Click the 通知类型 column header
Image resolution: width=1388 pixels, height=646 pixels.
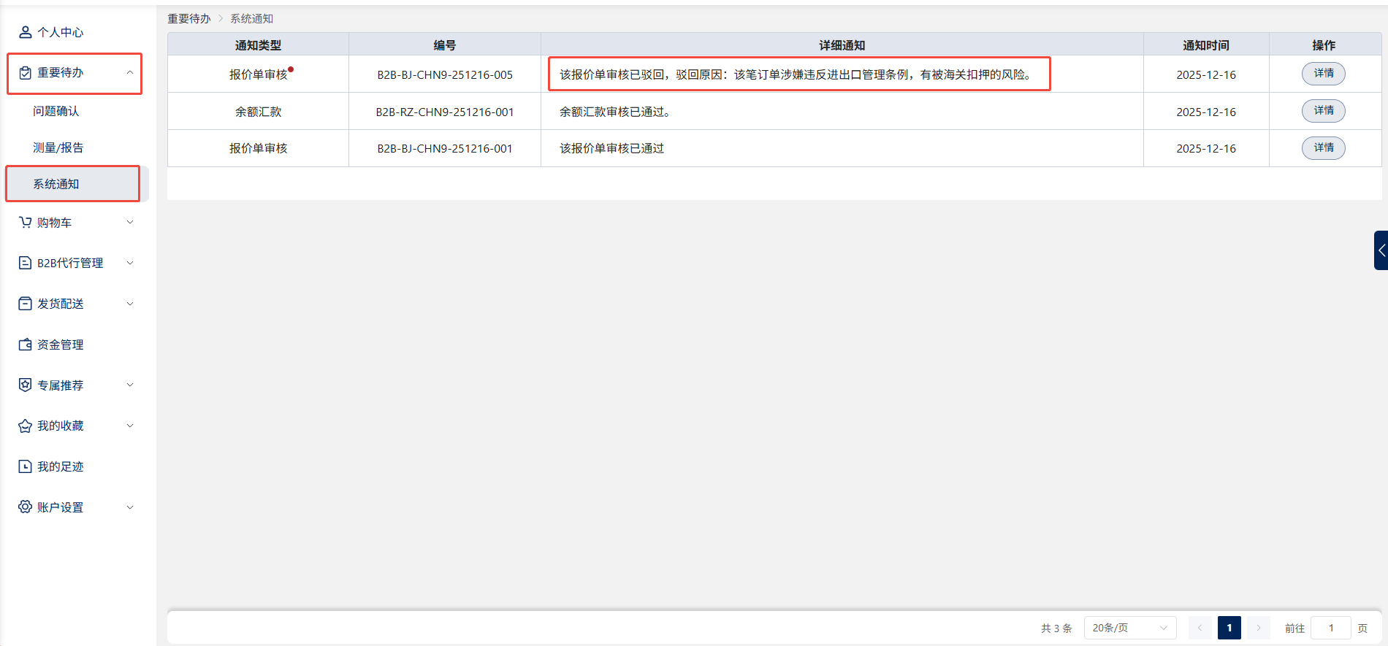tap(258, 45)
